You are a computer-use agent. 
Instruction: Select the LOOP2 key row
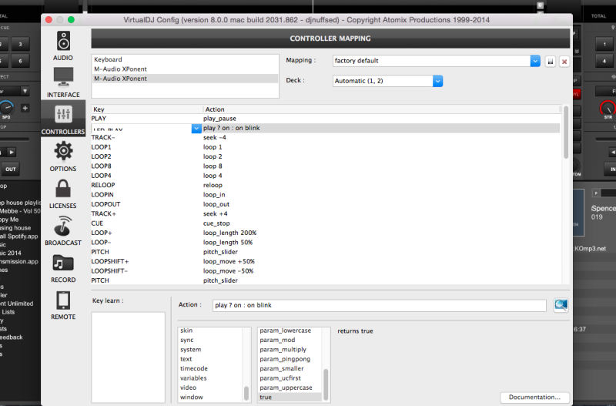click(325, 156)
